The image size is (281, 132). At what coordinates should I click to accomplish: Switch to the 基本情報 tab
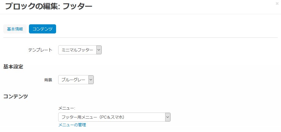pyautogui.click(x=15, y=29)
